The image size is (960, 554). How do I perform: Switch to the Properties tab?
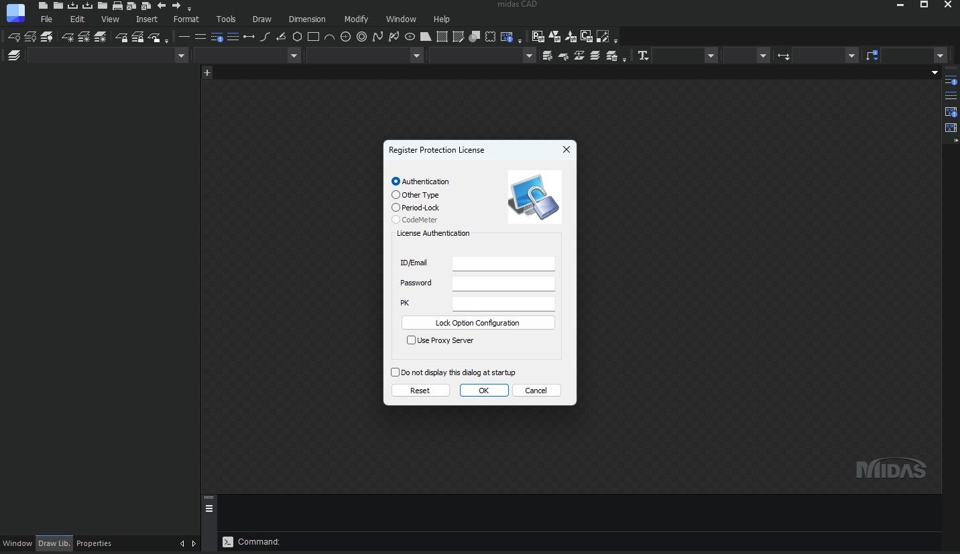tap(94, 543)
